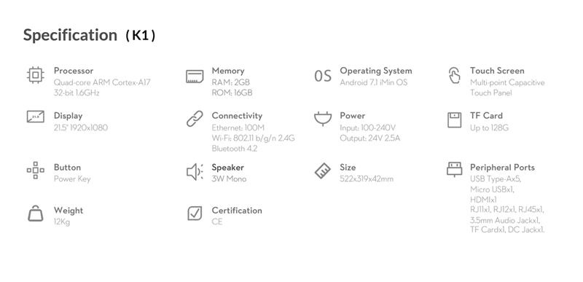The width and height of the screenshot is (583, 282).
Task: Click the Peripheral Ports USB icon
Action: click(x=454, y=170)
